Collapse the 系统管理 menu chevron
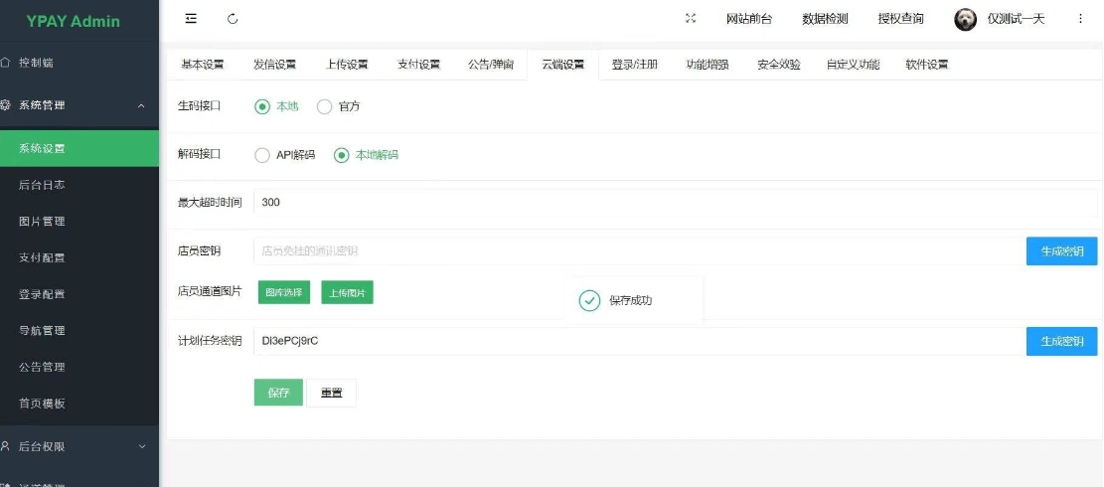Screen dimensions: 1104x487 [x=141, y=105]
